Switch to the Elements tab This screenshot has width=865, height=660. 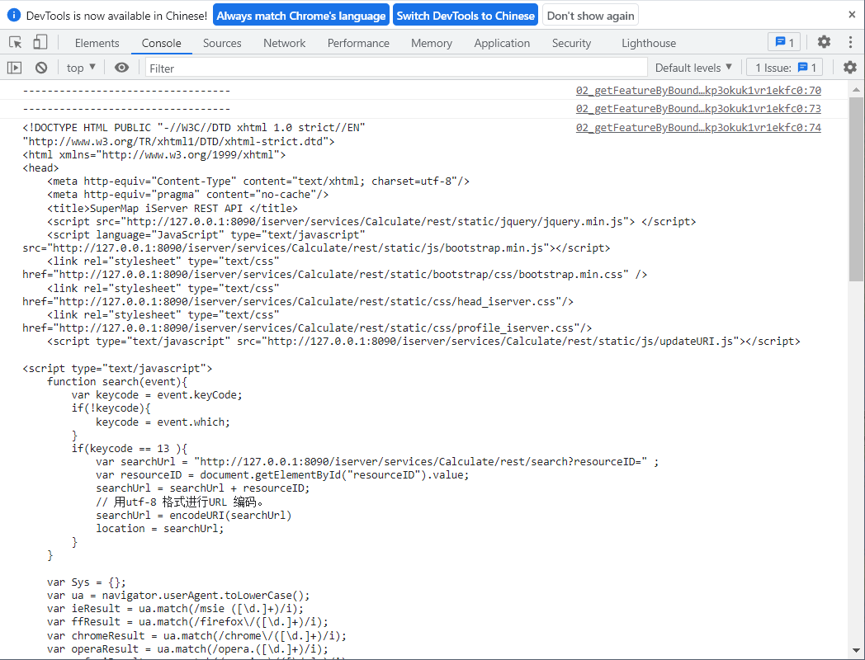pyautogui.click(x=97, y=43)
